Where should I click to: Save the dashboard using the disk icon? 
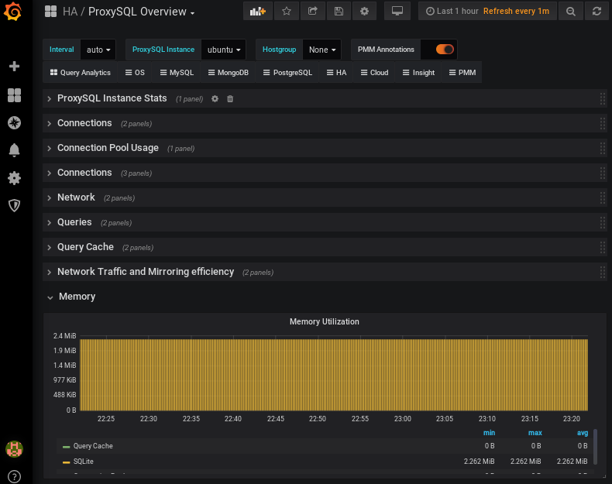pyautogui.click(x=339, y=12)
